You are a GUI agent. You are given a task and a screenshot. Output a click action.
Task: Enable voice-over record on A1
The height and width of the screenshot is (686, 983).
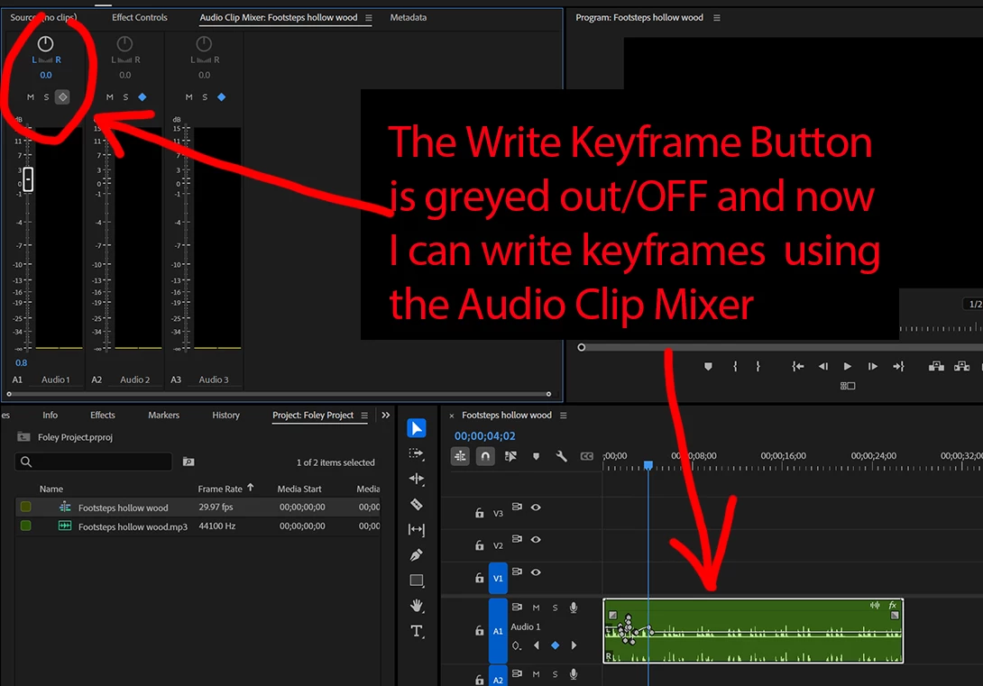pyautogui.click(x=574, y=608)
